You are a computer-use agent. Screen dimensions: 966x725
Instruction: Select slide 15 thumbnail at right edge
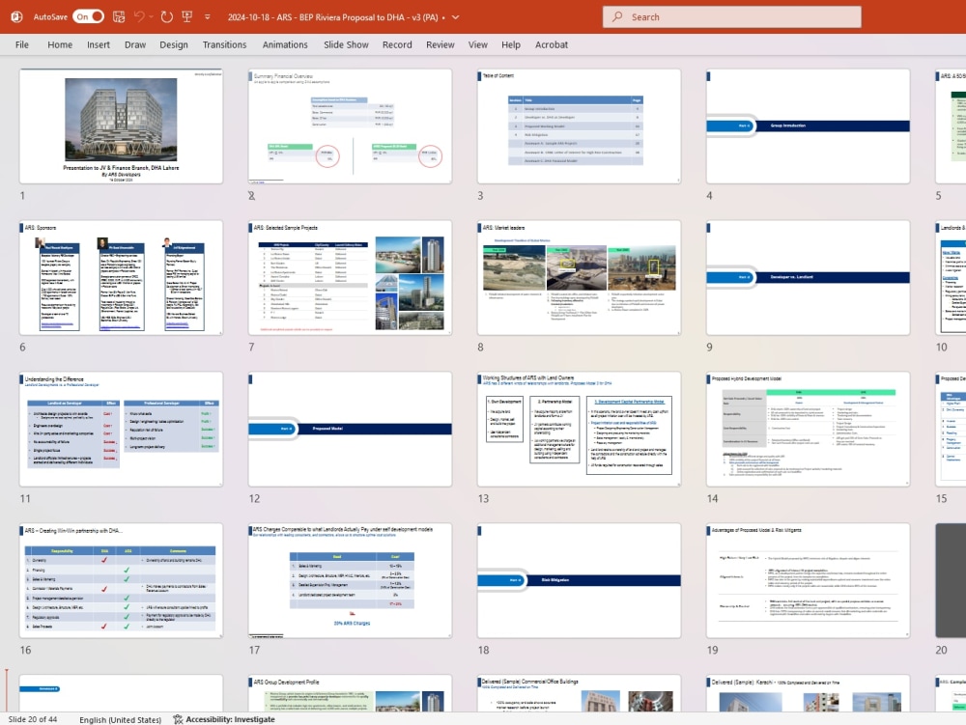pyautogui.click(x=951, y=429)
